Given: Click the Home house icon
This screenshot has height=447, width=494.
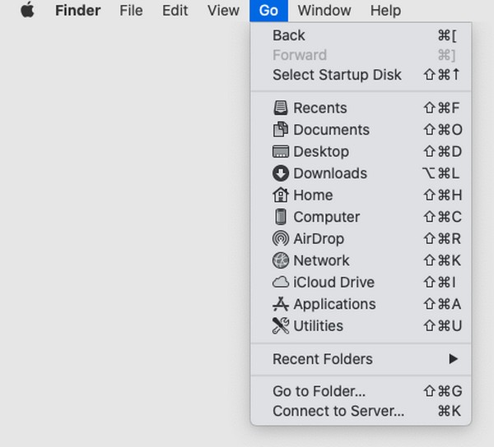Looking at the screenshot, I should 281,195.
